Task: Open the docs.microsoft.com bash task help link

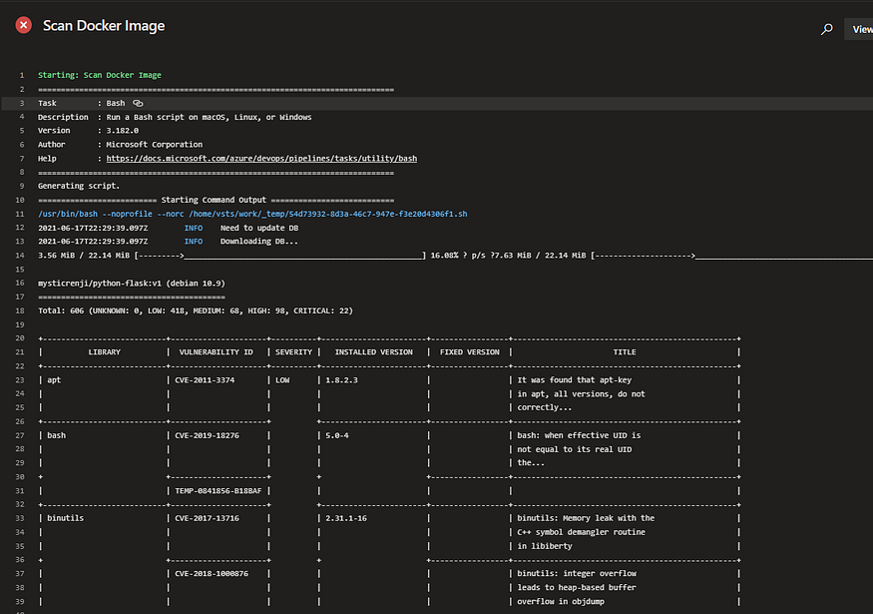Action: [x=260, y=159]
